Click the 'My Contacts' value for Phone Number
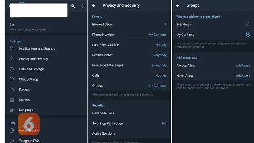This screenshot has width=254, height=143. pyautogui.click(x=157, y=35)
